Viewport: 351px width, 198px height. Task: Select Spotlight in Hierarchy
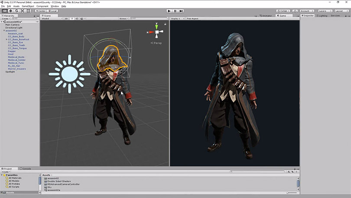[10, 72]
